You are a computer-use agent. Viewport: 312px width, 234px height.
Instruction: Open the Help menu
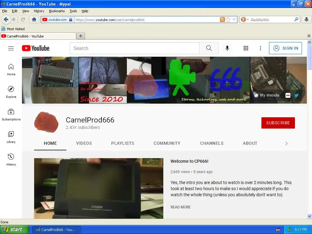[x=85, y=11]
